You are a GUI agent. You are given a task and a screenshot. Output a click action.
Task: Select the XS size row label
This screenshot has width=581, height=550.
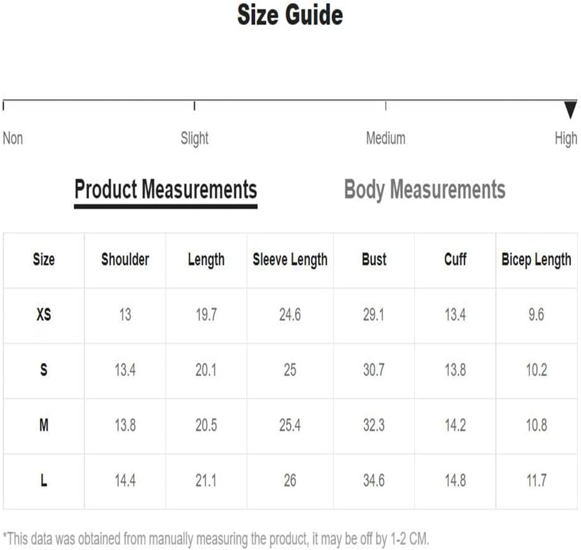[x=44, y=315]
